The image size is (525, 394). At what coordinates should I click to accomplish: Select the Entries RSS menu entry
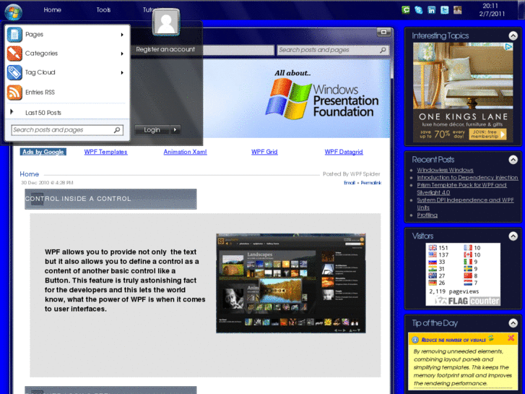coord(67,93)
